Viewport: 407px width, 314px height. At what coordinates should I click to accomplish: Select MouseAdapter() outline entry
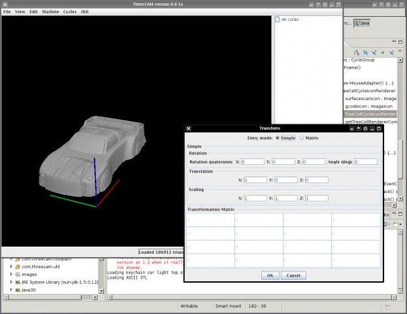(x=369, y=83)
